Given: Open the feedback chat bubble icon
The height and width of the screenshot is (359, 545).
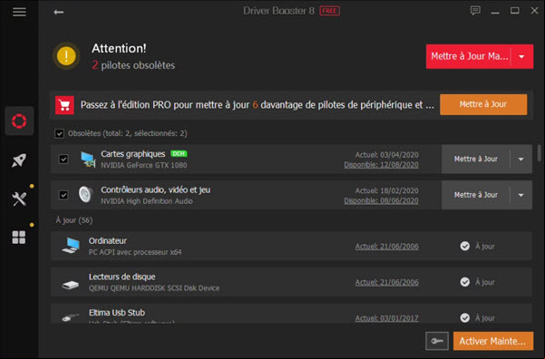Looking at the screenshot, I should point(475,11).
